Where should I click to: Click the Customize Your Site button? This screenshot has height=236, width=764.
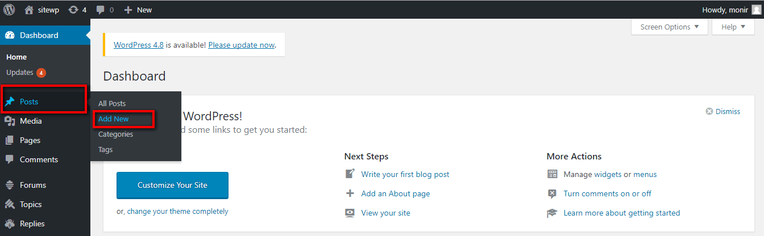point(172,186)
